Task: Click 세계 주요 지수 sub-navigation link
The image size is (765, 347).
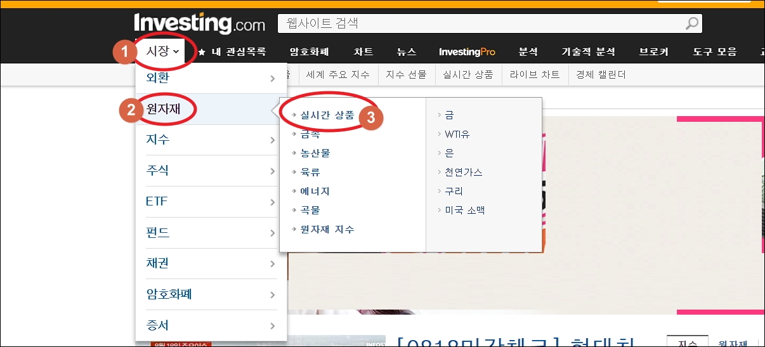Action: [x=337, y=75]
